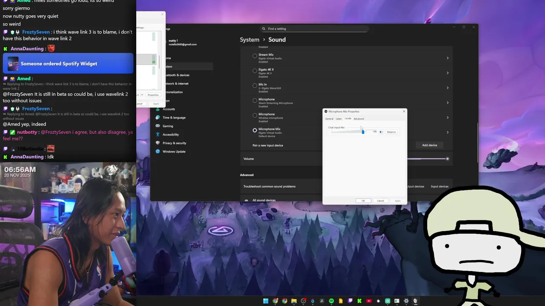The width and height of the screenshot is (545, 306).
Task: Click the search magnifier in Settings
Action: [x=264, y=28]
